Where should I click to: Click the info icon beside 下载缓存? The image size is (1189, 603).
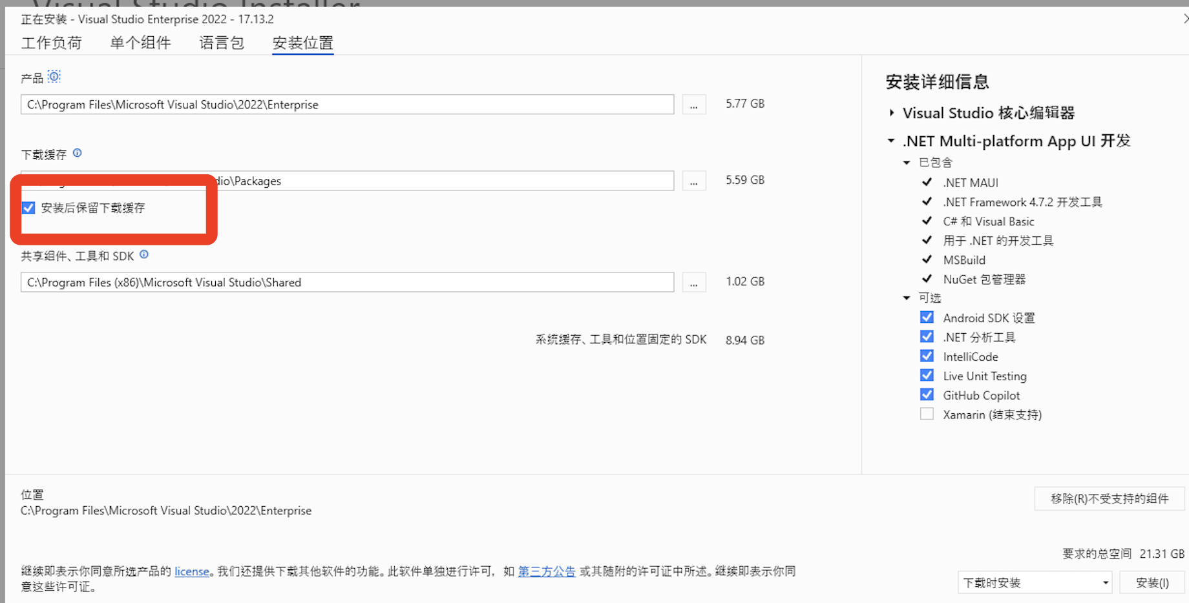(77, 153)
